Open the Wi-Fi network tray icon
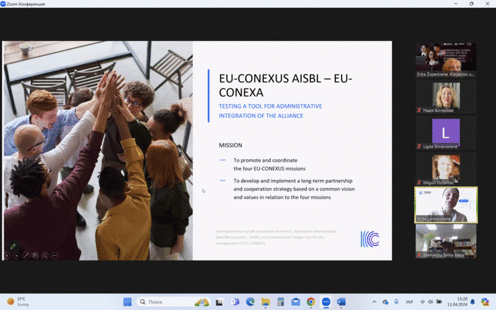Screen dimensions: 496x310 click(x=422, y=302)
